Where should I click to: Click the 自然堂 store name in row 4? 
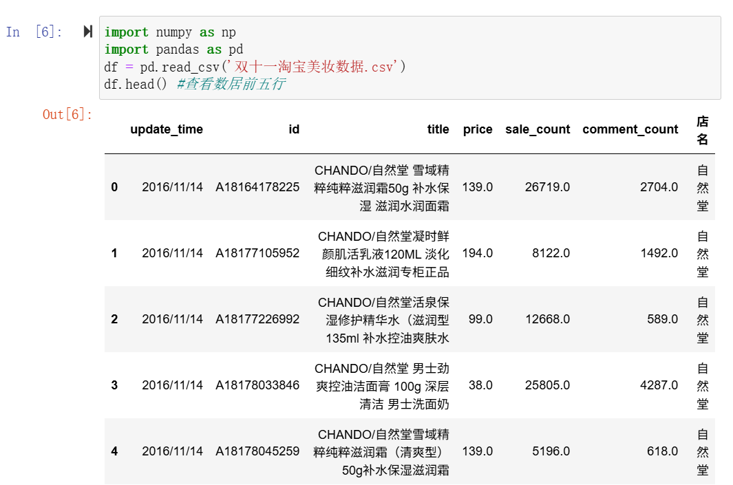point(702,452)
